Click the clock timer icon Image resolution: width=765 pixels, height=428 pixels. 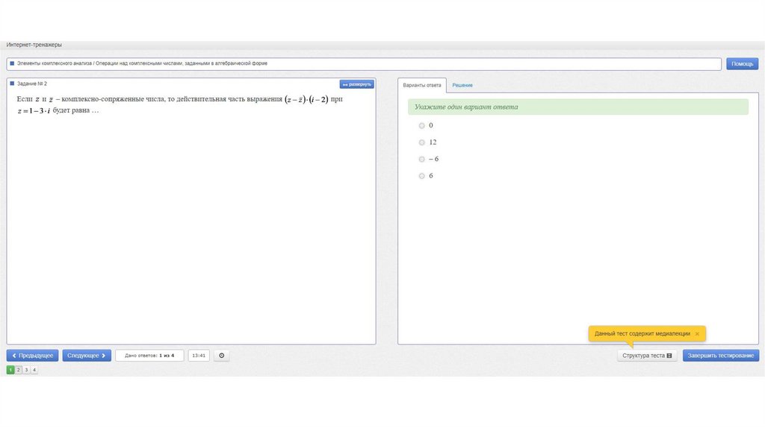221,356
